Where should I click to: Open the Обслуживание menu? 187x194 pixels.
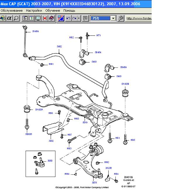tap(12, 11)
